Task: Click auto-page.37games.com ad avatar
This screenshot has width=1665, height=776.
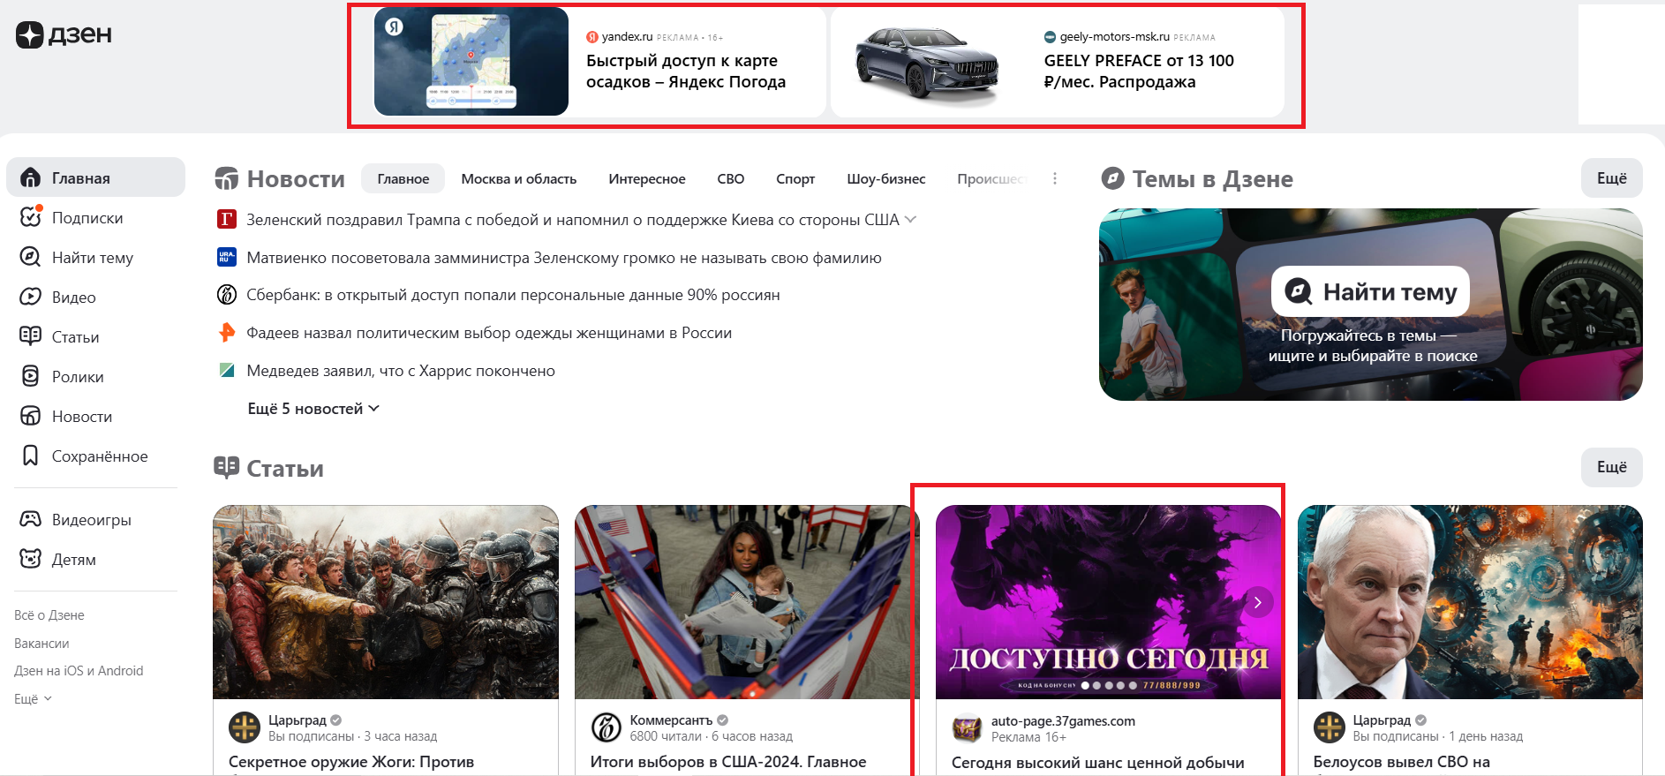Action: tap(968, 727)
